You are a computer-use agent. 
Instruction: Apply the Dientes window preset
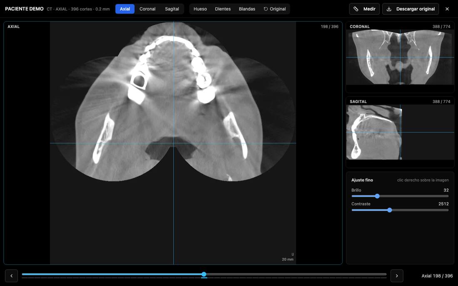223,9
